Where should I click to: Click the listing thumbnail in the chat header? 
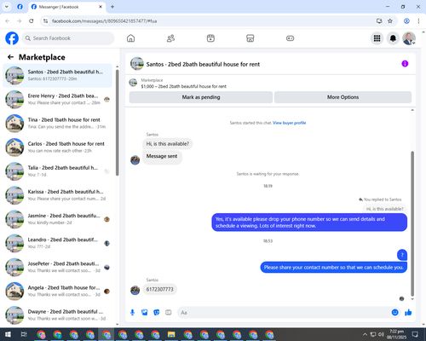137,63
